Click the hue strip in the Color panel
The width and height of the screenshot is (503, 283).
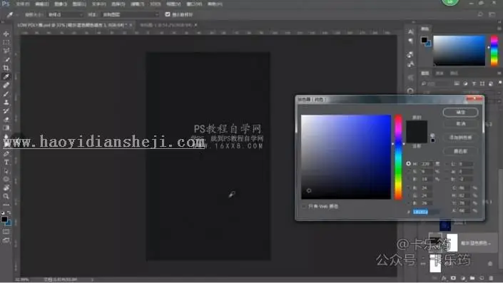coord(494,51)
